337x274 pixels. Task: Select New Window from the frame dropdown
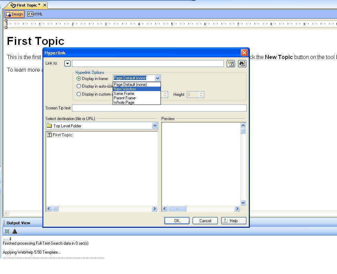coord(125,89)
